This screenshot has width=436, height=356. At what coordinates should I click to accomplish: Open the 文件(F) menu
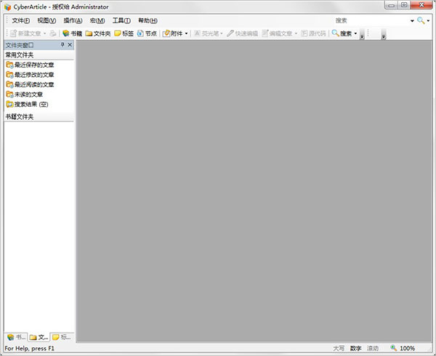pyautogui.click(x=21, y=20)
